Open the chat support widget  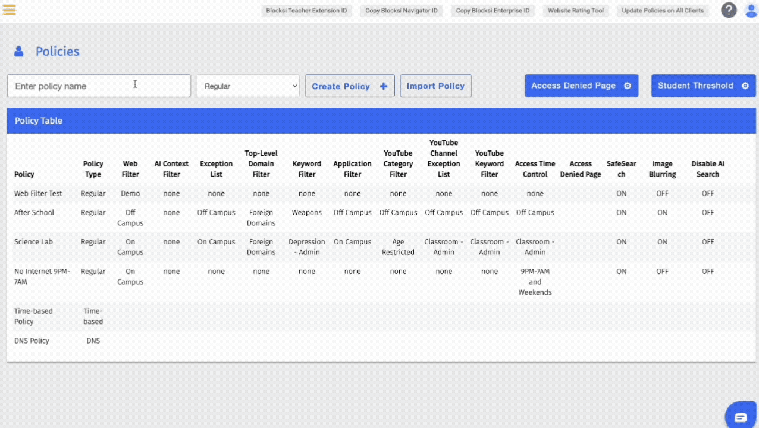tap(741, 417)
